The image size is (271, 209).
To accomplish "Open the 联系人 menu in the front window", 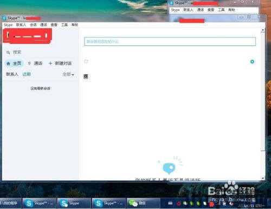I will [21, 25].
